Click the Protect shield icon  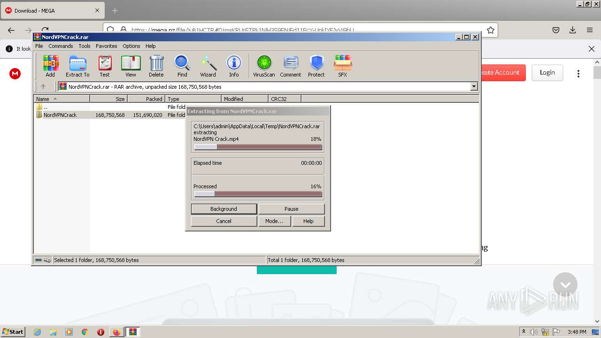(x=316, y=66)
